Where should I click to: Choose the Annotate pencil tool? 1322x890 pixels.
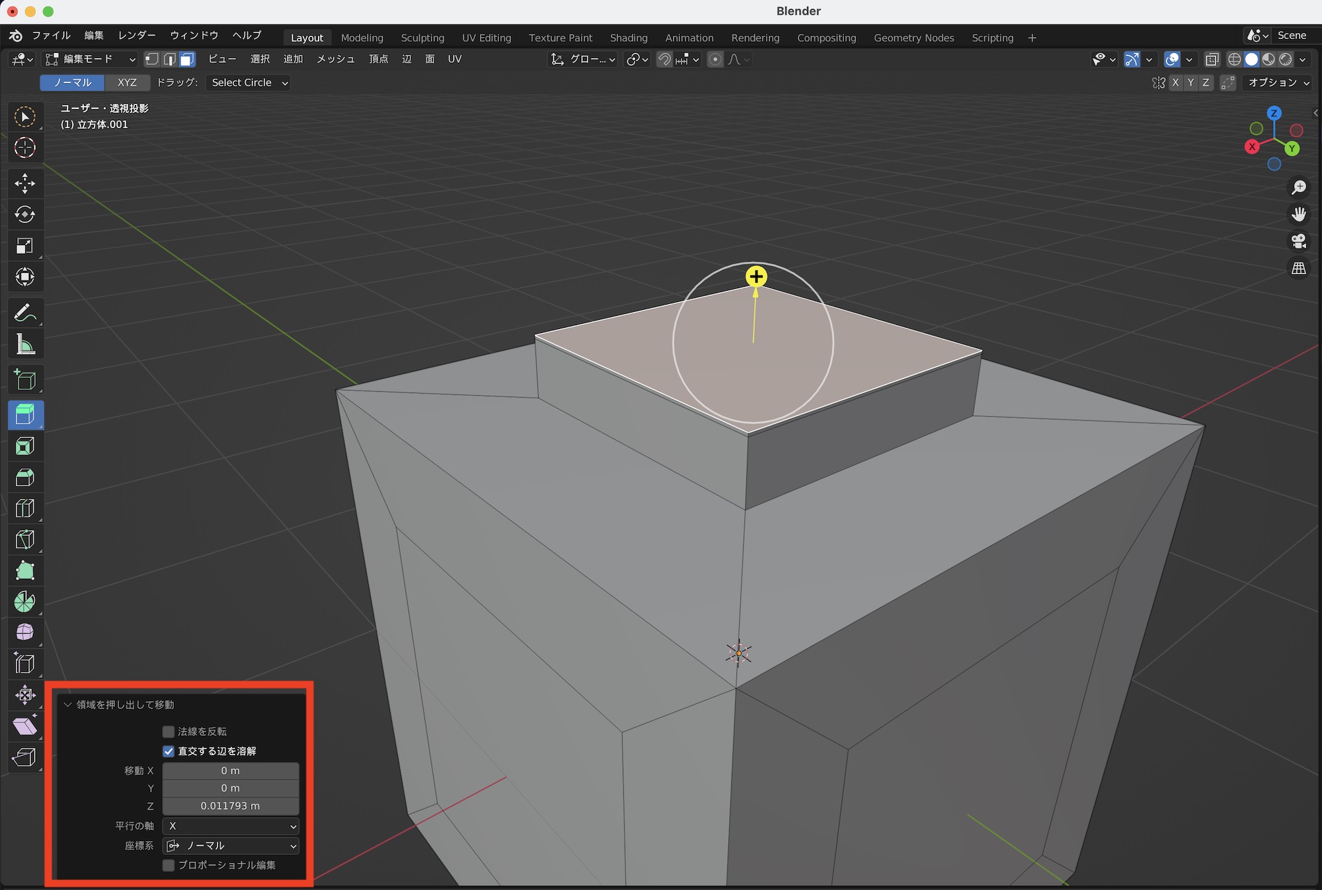tap(25, 313)
